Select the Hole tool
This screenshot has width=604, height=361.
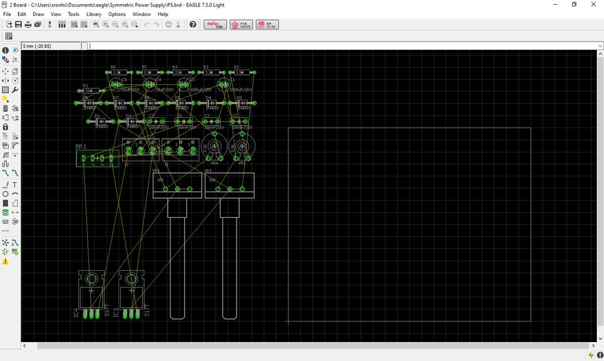click(x=5, y=222)
